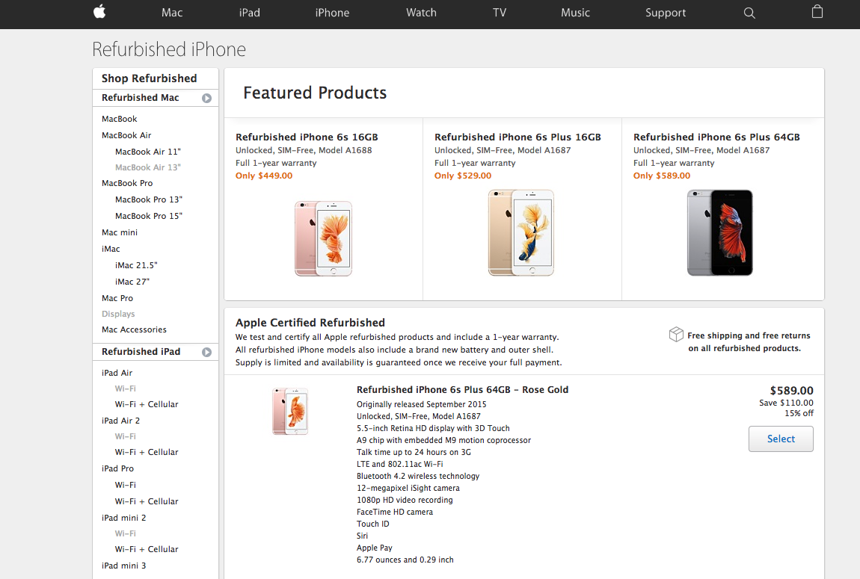This screenshot has height=579, width=860.
Task: Click the Select button for Rose Gold iPhone
Action: click(781, 439)
